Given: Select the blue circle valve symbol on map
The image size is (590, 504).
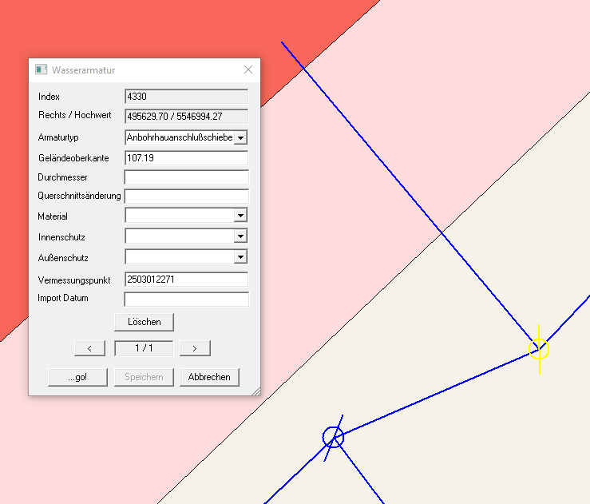Looking at the screenshot, I should 334,438.
